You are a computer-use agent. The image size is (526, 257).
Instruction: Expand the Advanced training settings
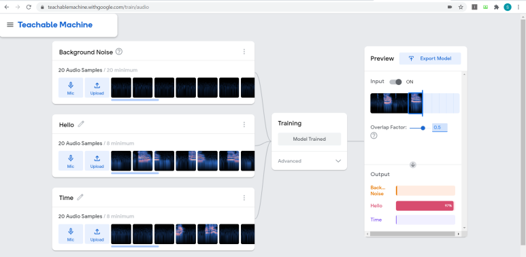[x=310, y=161]
